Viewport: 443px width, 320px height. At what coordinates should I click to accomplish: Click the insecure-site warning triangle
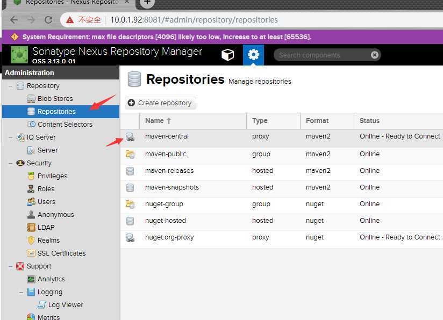pyautogui.click(x=70, y=20)
